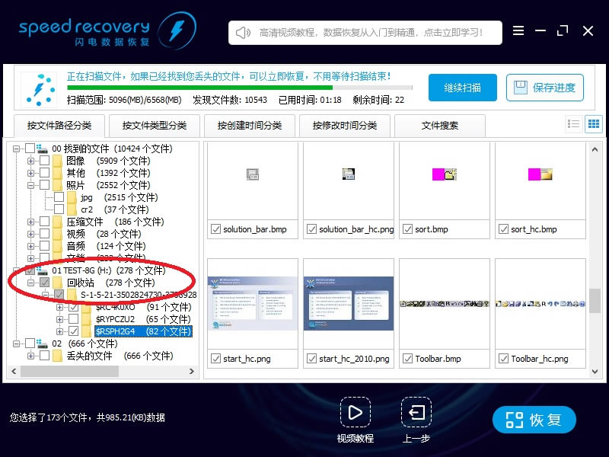The width and height of the screenshot is (609, 457).
Task: Open 视频教程 video tutorial play icon
Action: (x=355, y=413)
